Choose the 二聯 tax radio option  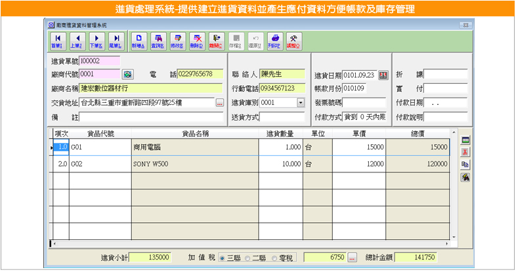pos(247,257)
